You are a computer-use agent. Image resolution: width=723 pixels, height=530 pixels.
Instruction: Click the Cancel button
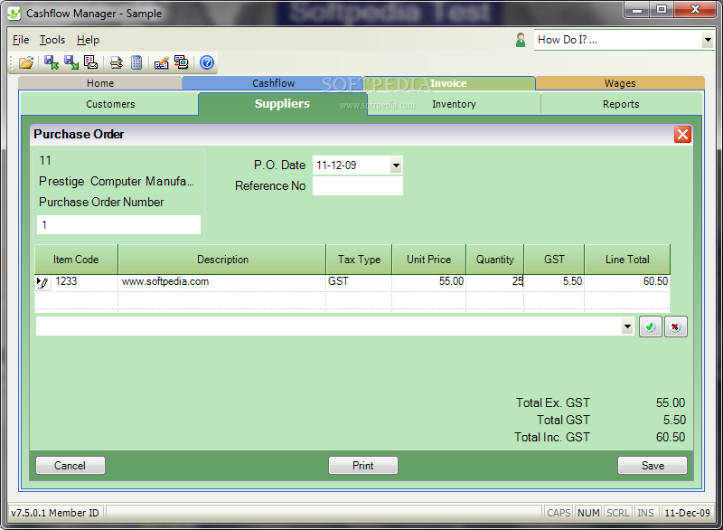point(70,466)
